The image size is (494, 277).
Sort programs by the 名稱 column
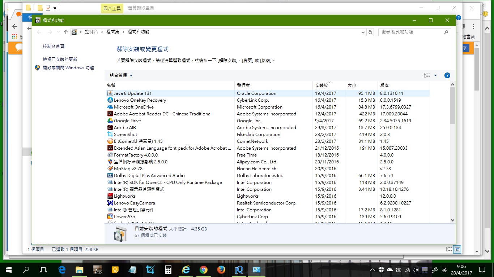point(169,85)
